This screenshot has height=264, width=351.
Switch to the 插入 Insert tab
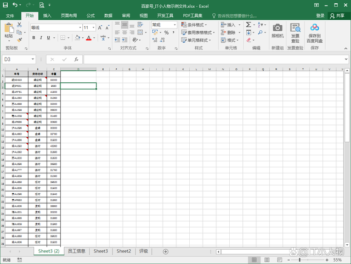pyautogui.click(x=47, y=16)
